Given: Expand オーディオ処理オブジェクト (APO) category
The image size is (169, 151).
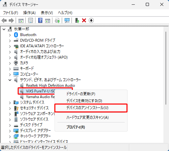Looking at the screenshot, I should click(x=10, y=57).
